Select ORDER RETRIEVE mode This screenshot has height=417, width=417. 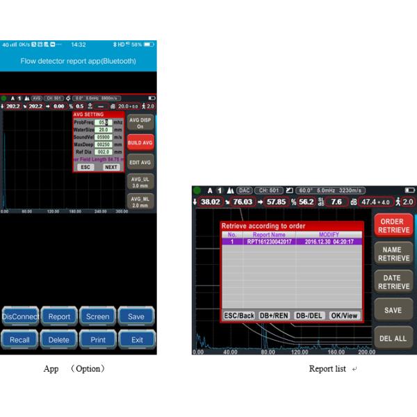[x=393, y=226]
